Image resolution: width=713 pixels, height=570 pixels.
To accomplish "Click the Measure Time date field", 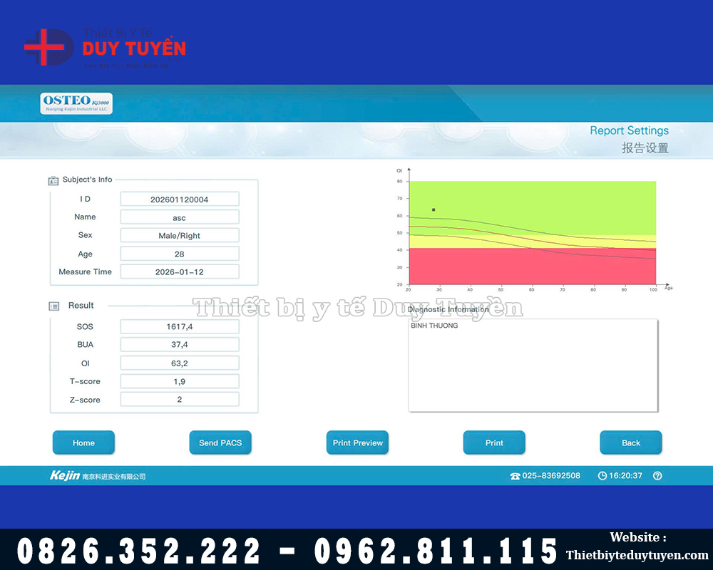I will pos(180,271).
